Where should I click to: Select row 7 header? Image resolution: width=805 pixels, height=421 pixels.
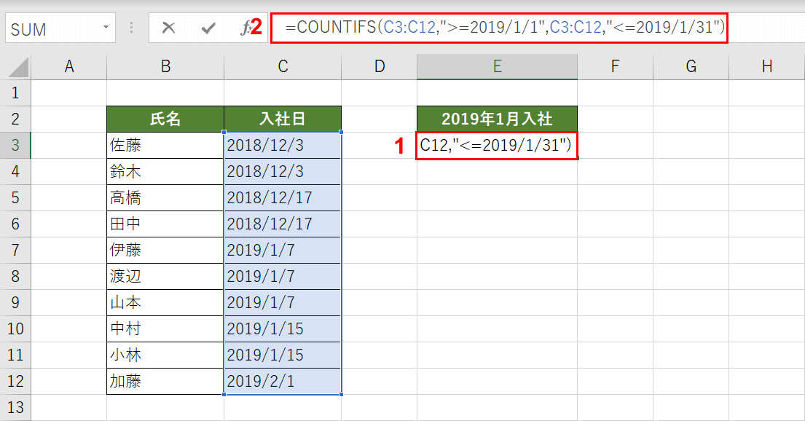pyautogui.click(x=15, y=250)
